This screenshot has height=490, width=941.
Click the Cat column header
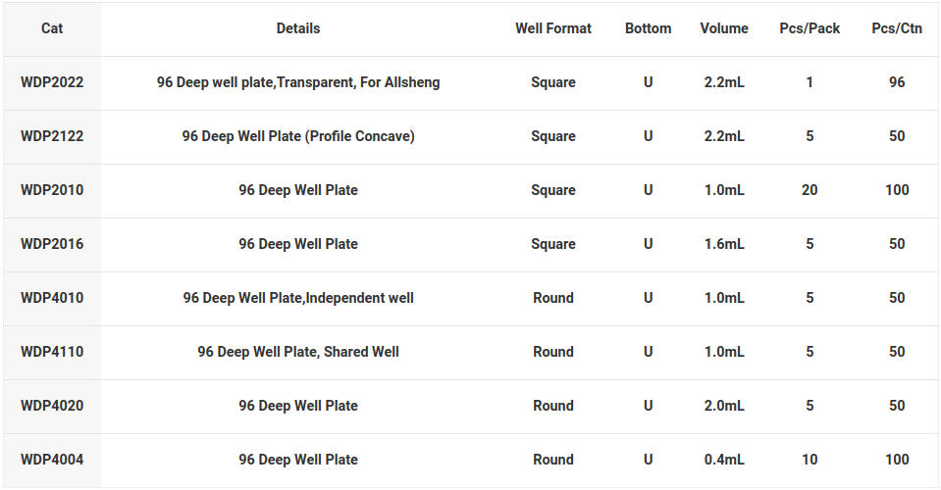coord(52,28)
